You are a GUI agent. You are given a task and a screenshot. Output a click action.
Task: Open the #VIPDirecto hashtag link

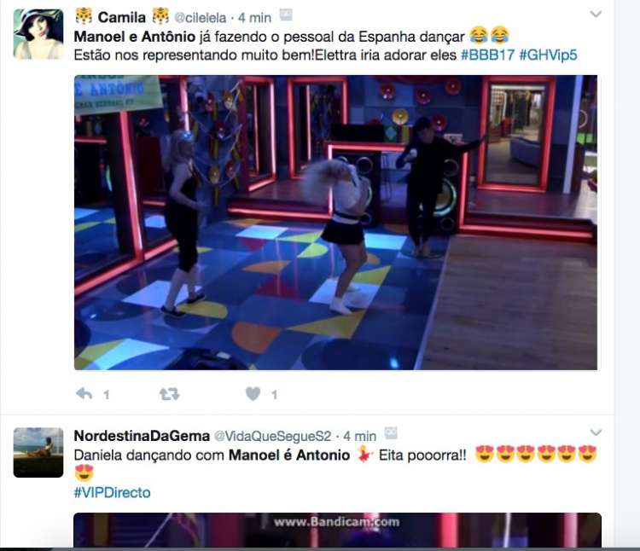113,493
